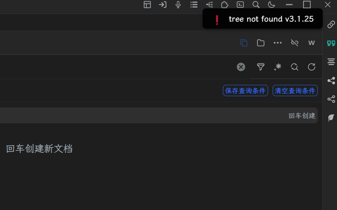Image resolution: width=337 pixels, height=210 pixels.
Task: Open the plugins puzzle-piece icon
Action: click(x=225, y=5)
